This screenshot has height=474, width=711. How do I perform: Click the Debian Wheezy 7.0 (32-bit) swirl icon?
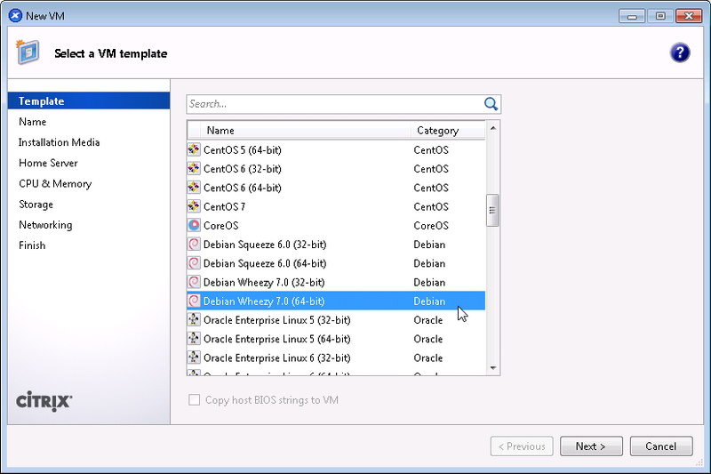click(194, 282)
